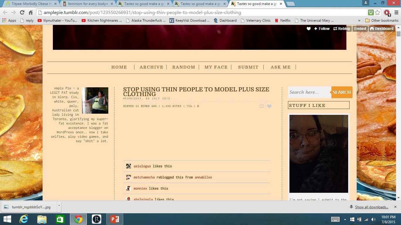This screenshot has width=401, height=225.
Task: Click the Follow button
Action: click(x=322, y=28)
